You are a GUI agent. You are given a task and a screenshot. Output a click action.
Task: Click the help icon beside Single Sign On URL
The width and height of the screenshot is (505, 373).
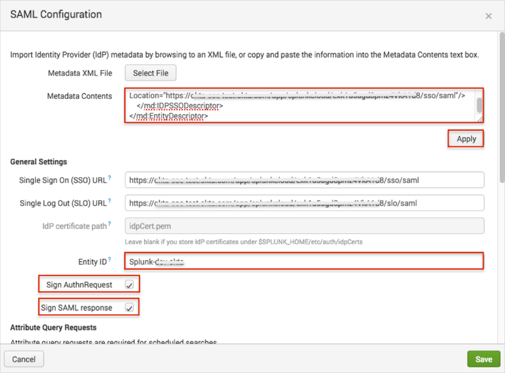(x=110, y=178)
